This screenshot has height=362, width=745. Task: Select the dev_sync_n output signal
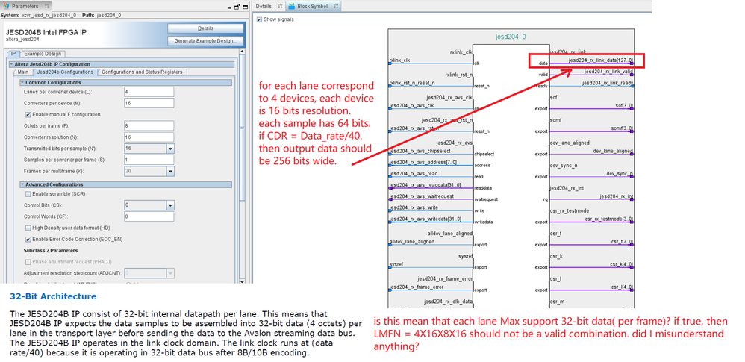tap(620, 174)
